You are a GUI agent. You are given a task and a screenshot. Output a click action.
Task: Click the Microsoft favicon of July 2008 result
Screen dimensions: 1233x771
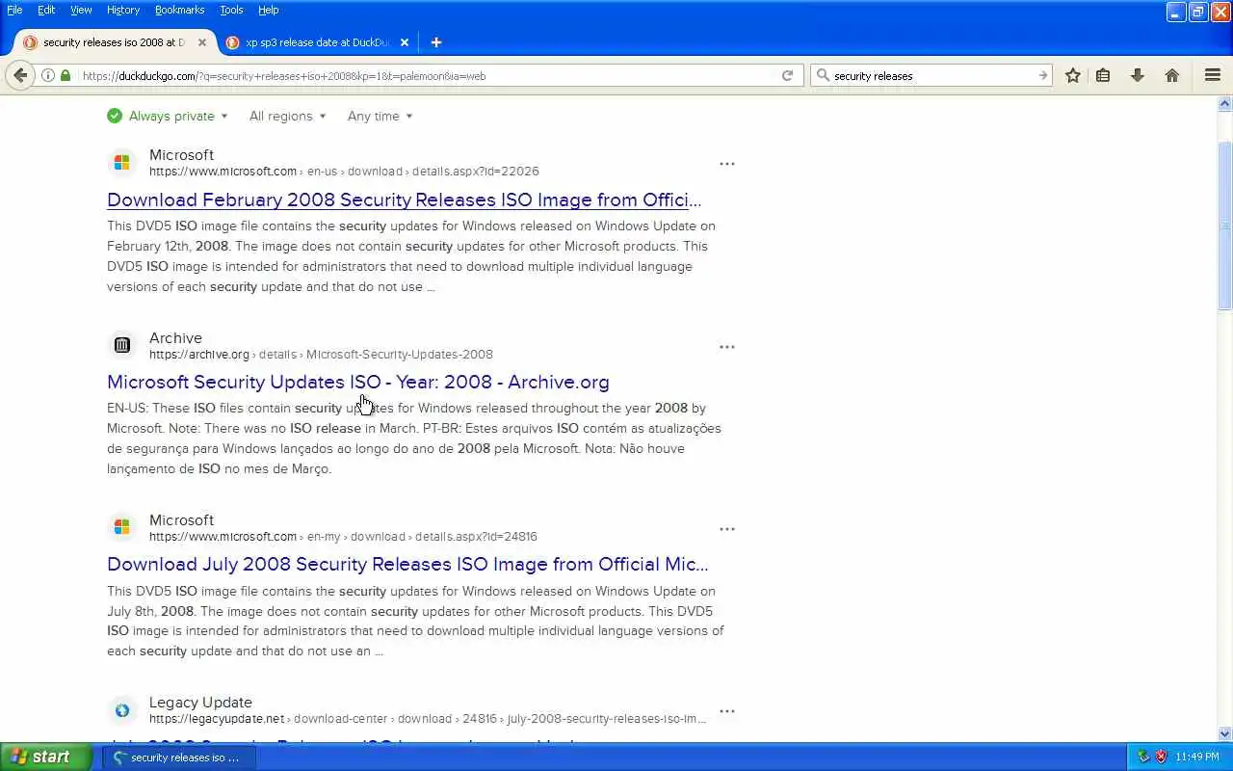pos(122,527)
